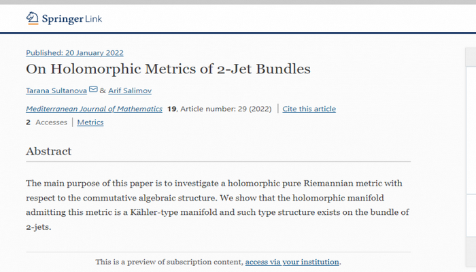Click the Abstract section heading
Image resolution: width=476 pixels, height=272 pixels.
(x=48, y=151)
